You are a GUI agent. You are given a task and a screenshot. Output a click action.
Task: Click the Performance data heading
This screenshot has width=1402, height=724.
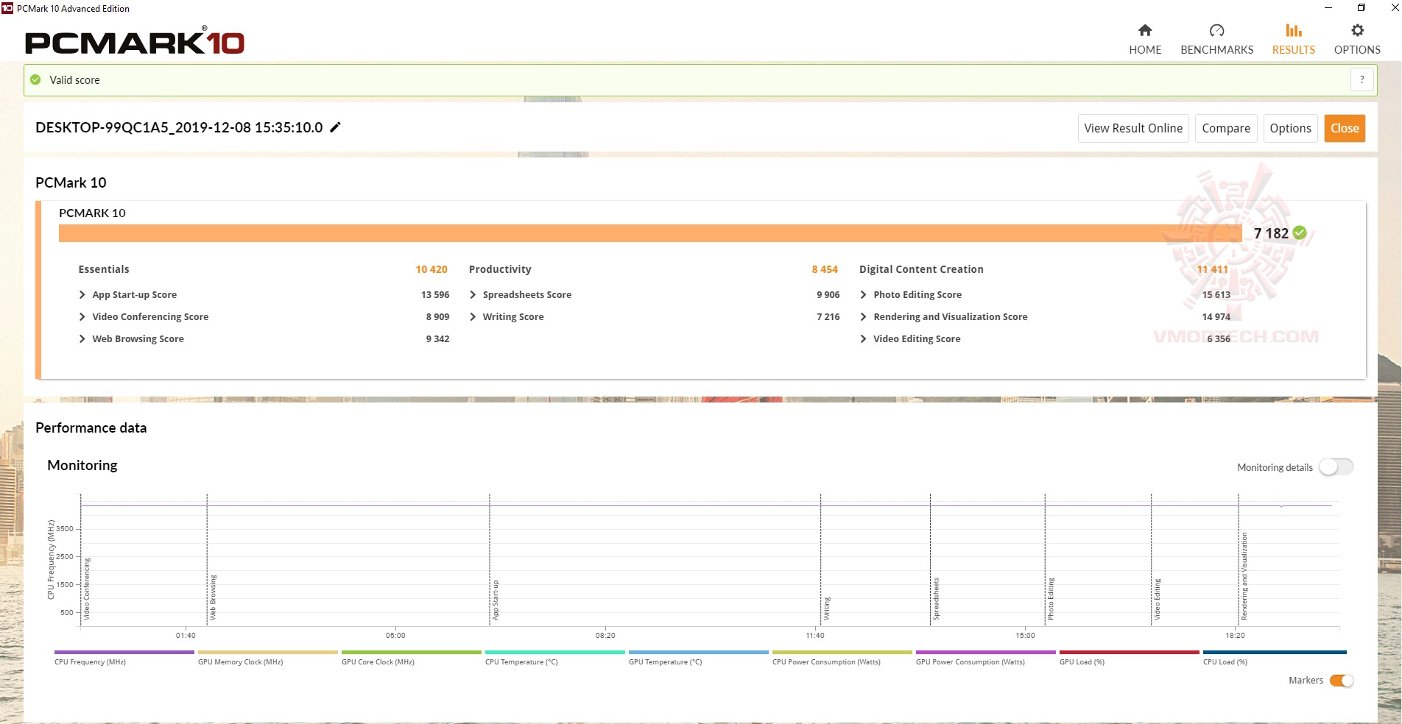point(91,427)
